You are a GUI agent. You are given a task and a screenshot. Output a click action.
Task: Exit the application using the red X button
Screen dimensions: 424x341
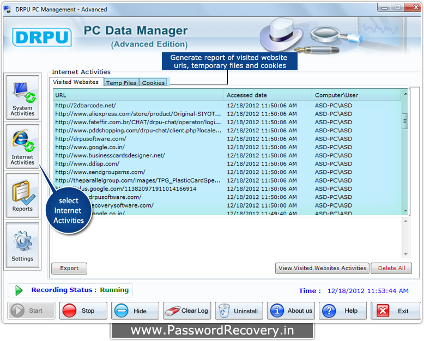click(395, 310)
